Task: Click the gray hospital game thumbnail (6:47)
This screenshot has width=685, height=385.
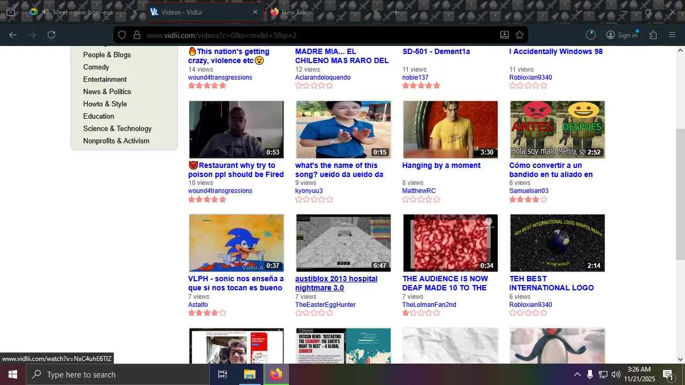Action: [x=344, y=243]
